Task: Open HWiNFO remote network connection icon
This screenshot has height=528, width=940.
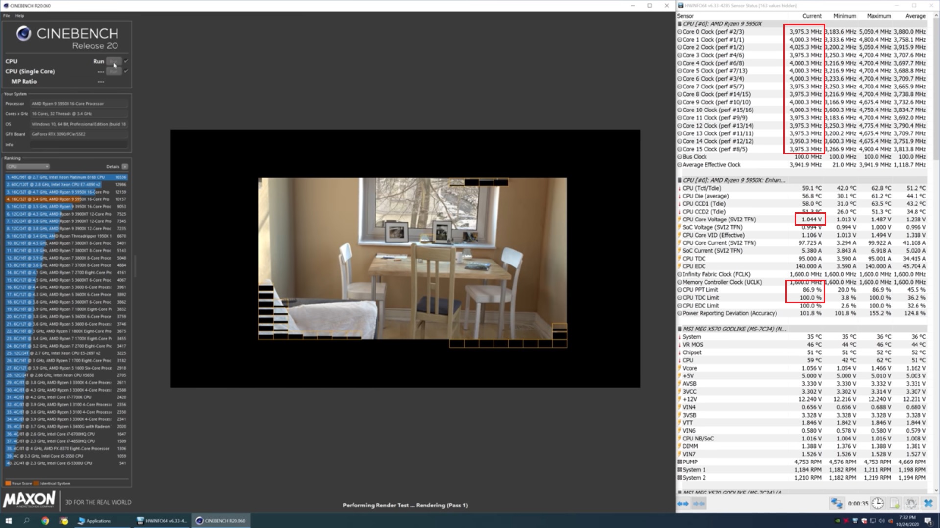Action: coord(837,503)
